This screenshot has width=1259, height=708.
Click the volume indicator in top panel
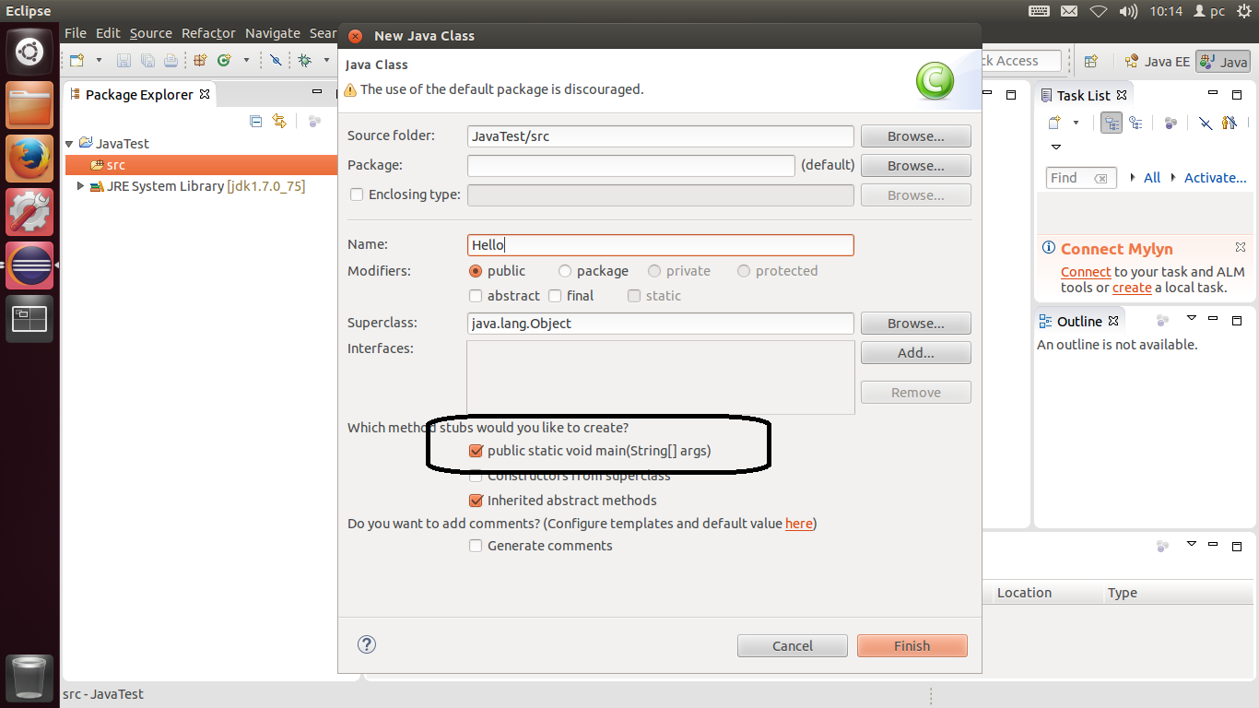pos(1128,11)
